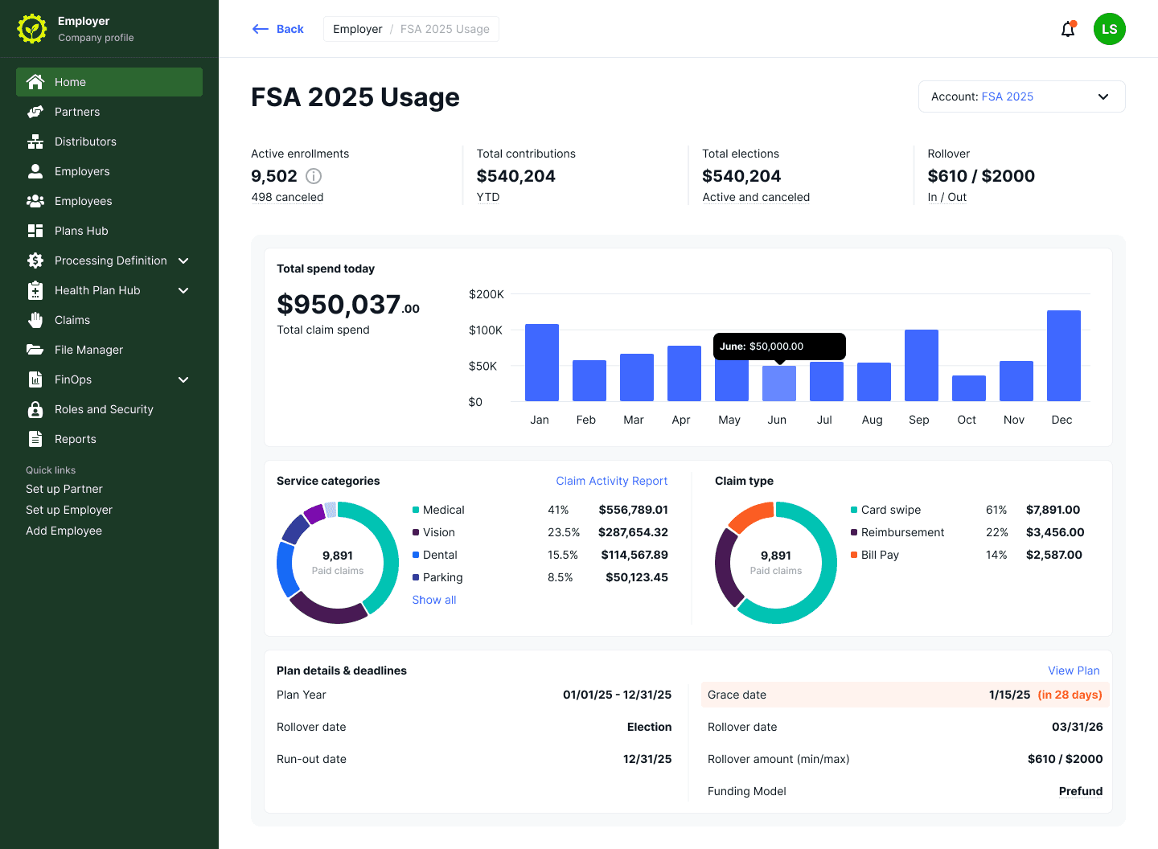Go to Employees page
1158x849 pixels.
tap(109, 201)
